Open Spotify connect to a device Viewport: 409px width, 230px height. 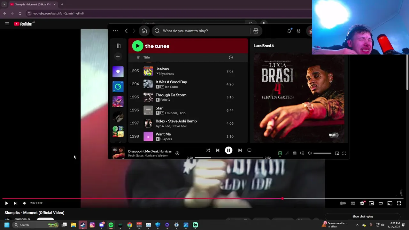(x=302, y=153)
